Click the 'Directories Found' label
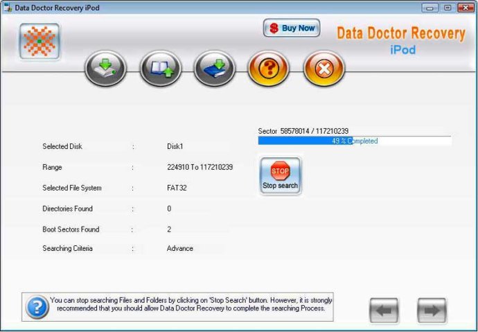Screen dimensions: 478x332 (67, 209)
